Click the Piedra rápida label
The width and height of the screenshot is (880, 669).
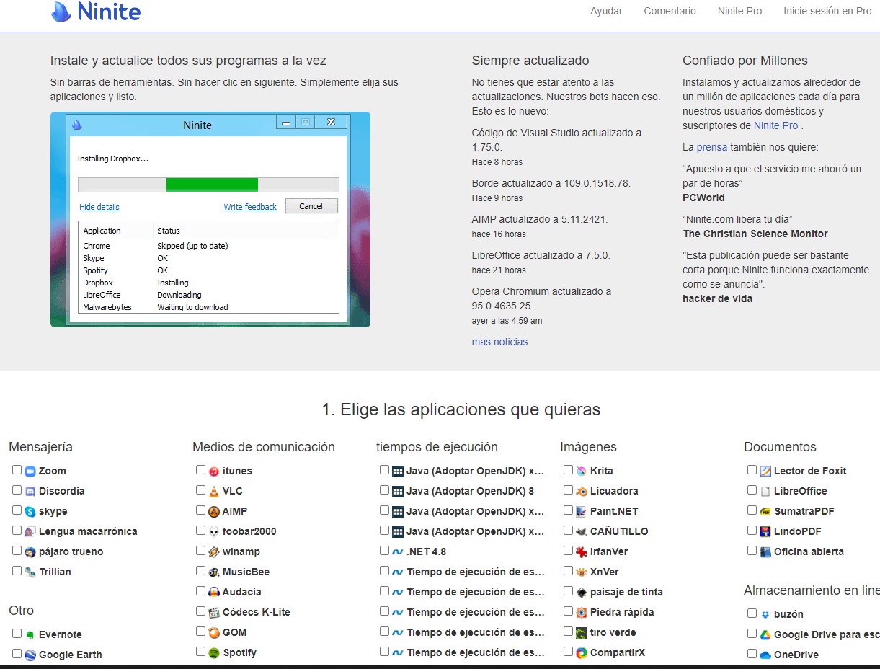pos(622,612)
